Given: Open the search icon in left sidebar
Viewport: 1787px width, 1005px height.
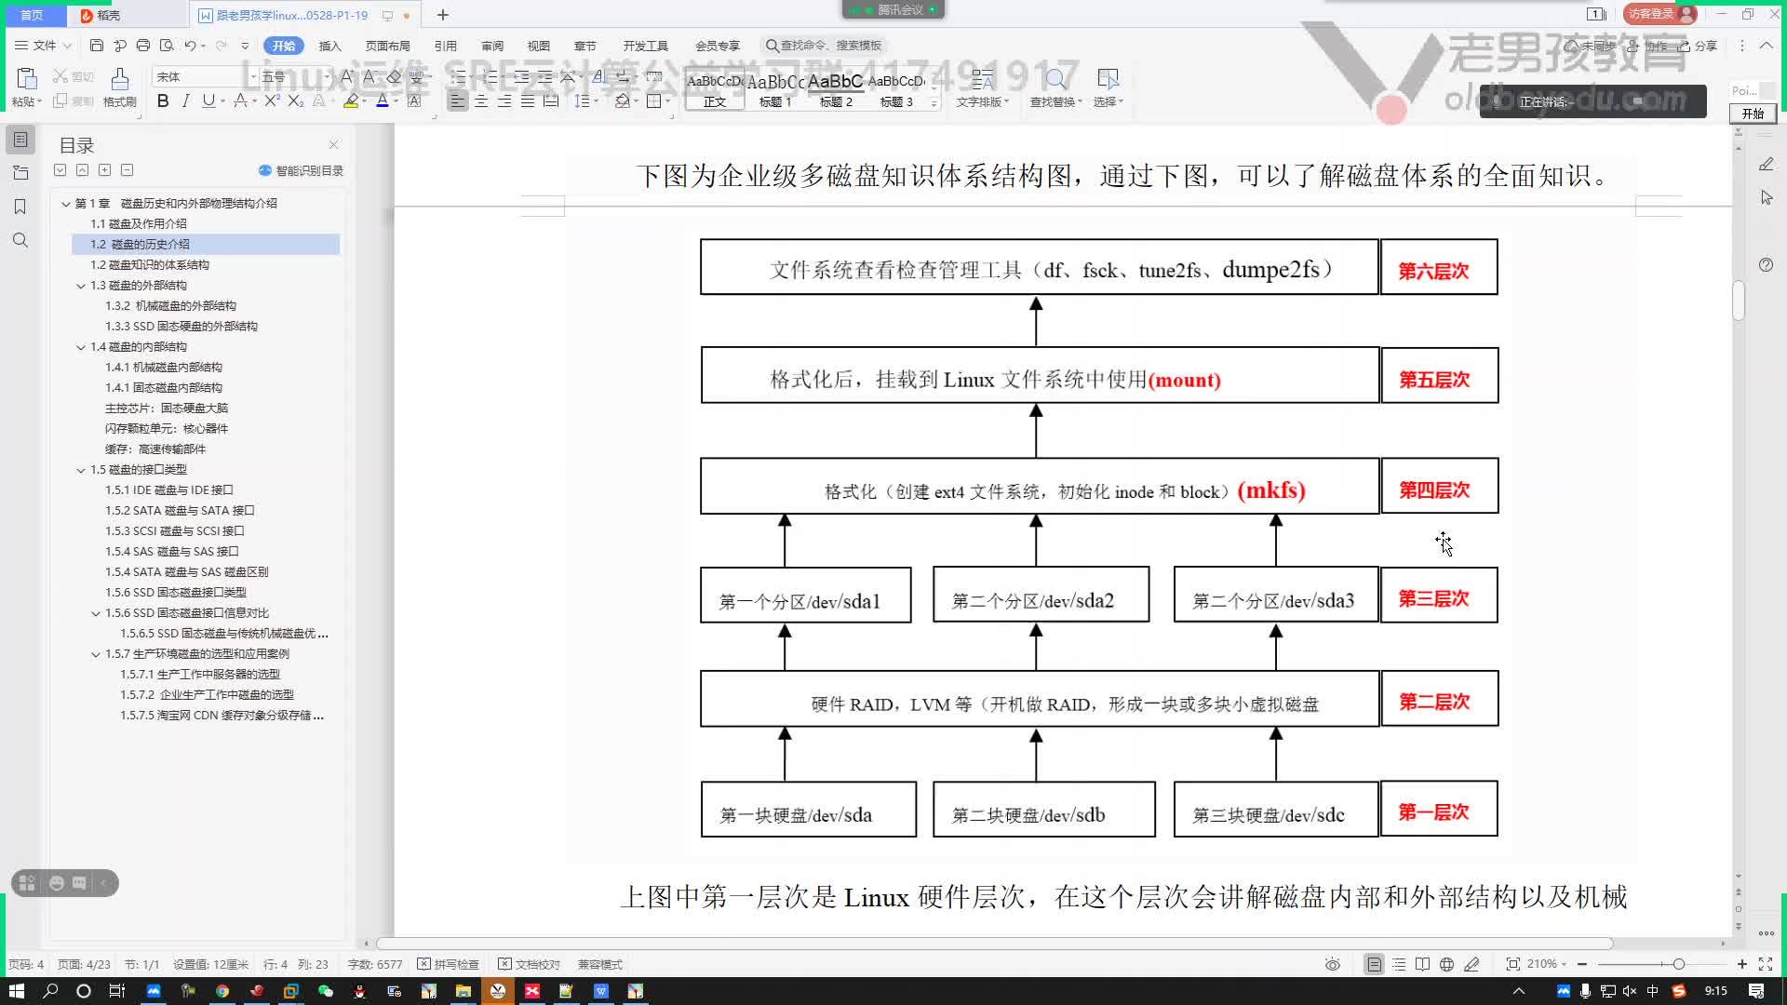Looking at the screenshot, I should click(x=20, y=240).
